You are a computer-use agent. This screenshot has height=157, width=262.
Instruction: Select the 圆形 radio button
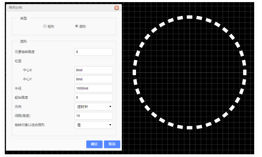pyautogui.click(x=77, y=26)
